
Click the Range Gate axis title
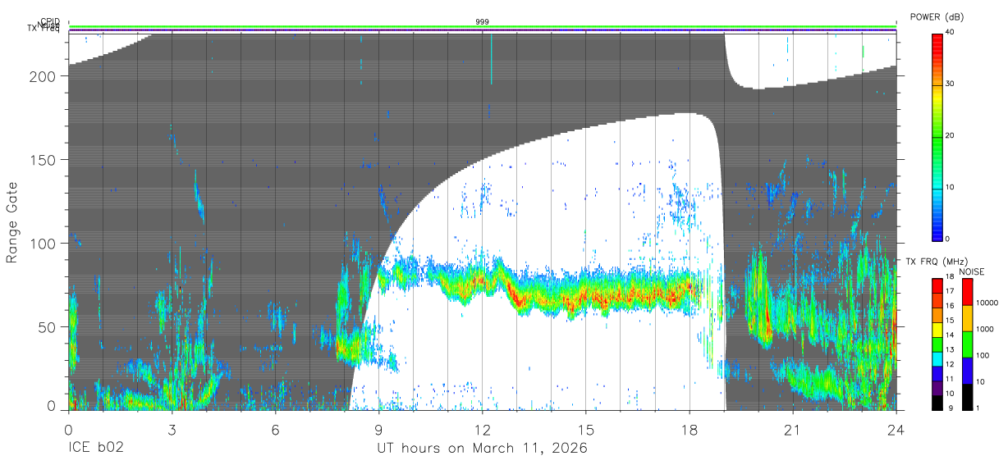point(12,222)
